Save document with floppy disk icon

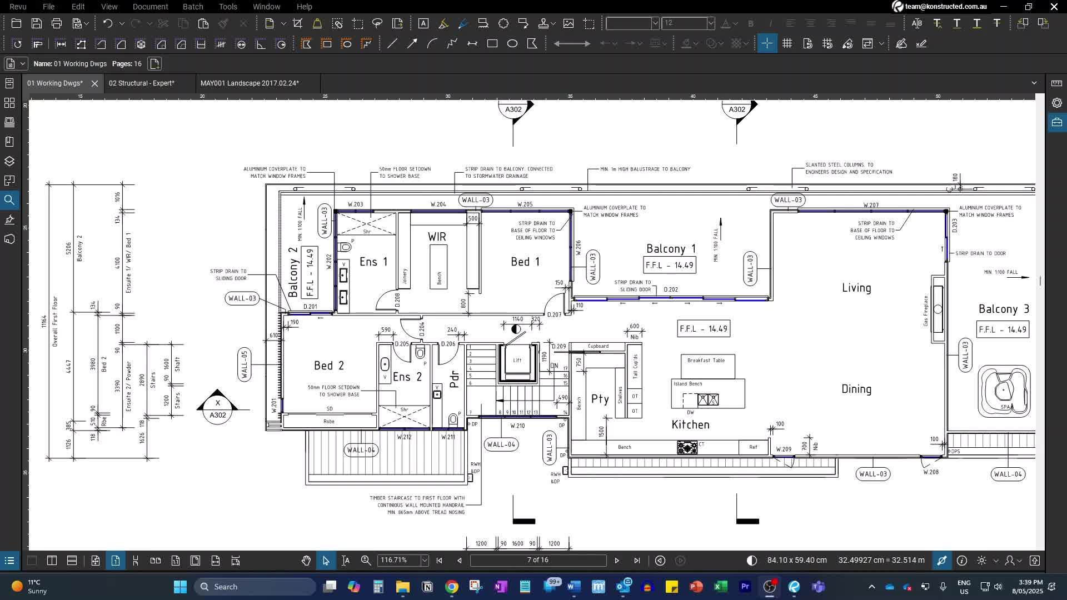(x=37, y=23)
